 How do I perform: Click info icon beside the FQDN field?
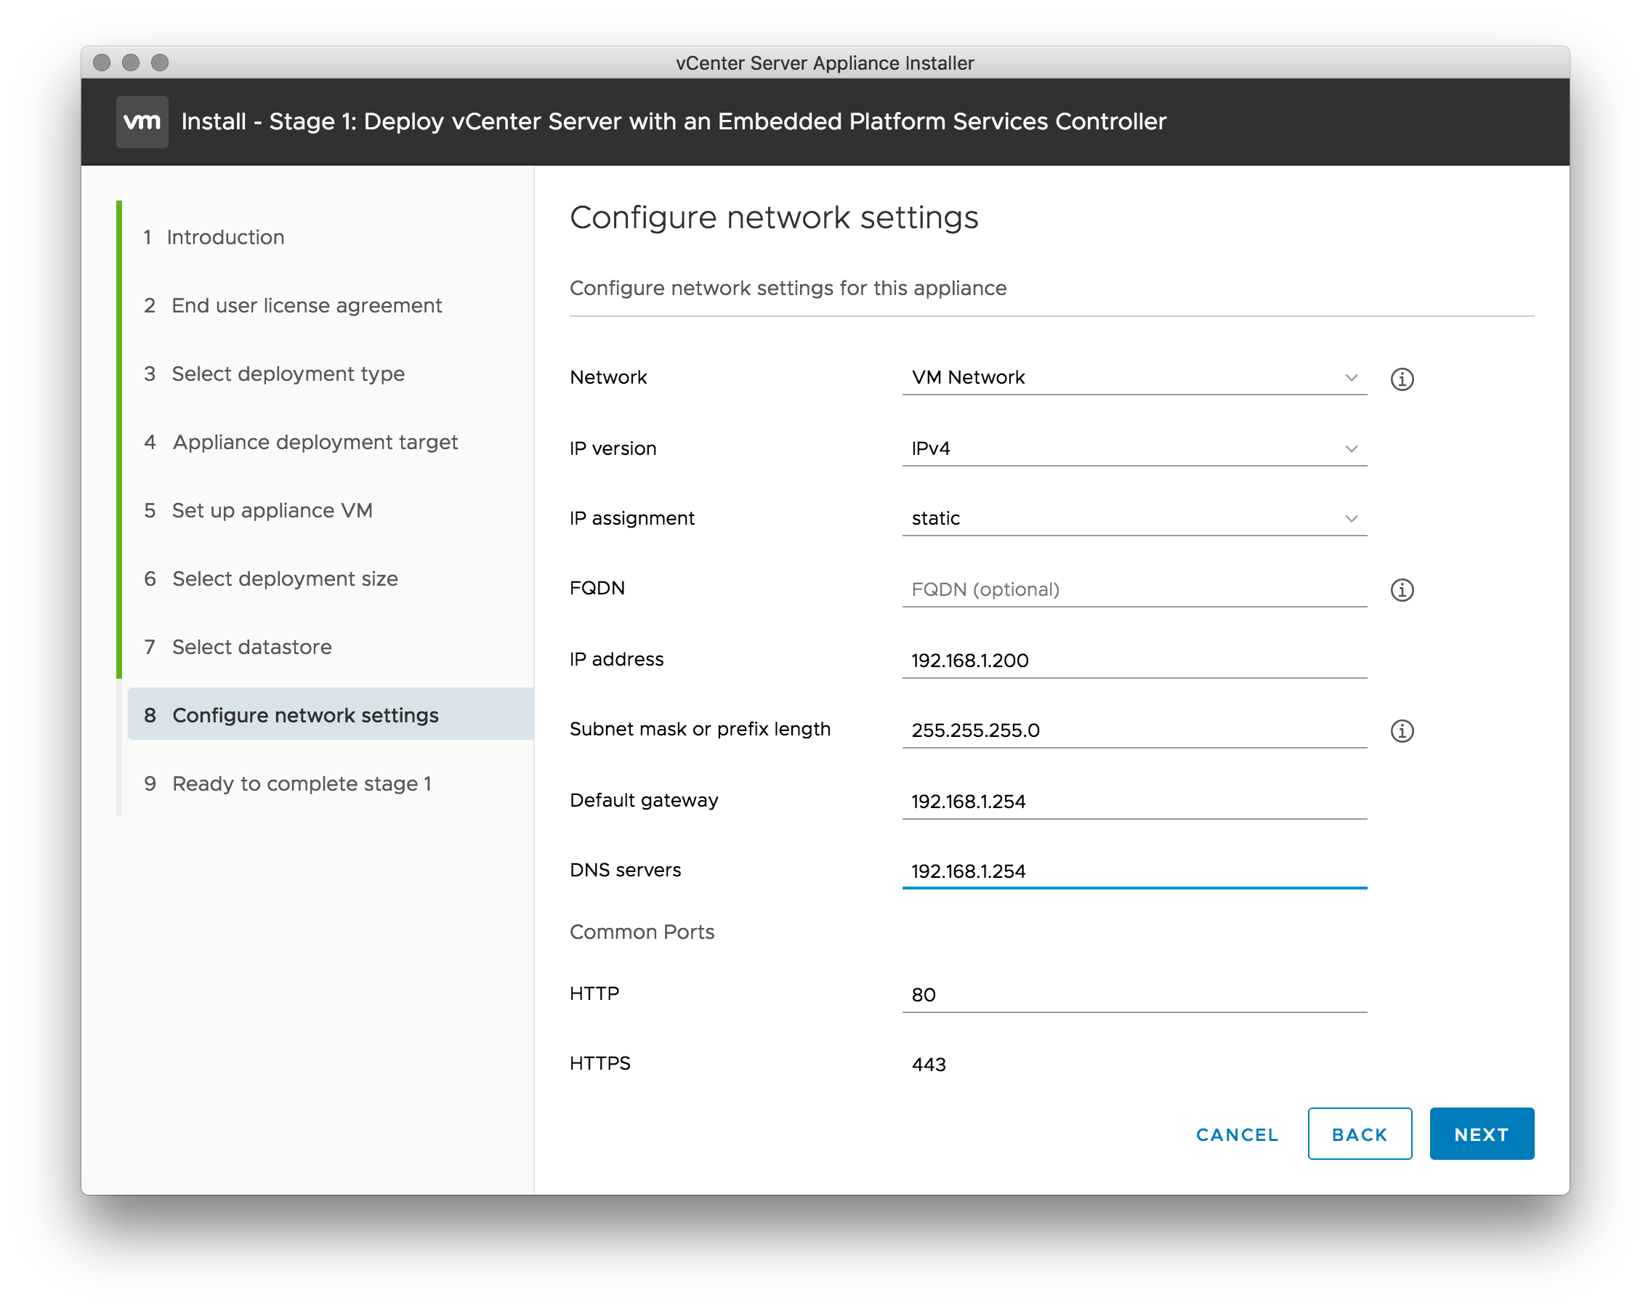[x=1401, y=589]
